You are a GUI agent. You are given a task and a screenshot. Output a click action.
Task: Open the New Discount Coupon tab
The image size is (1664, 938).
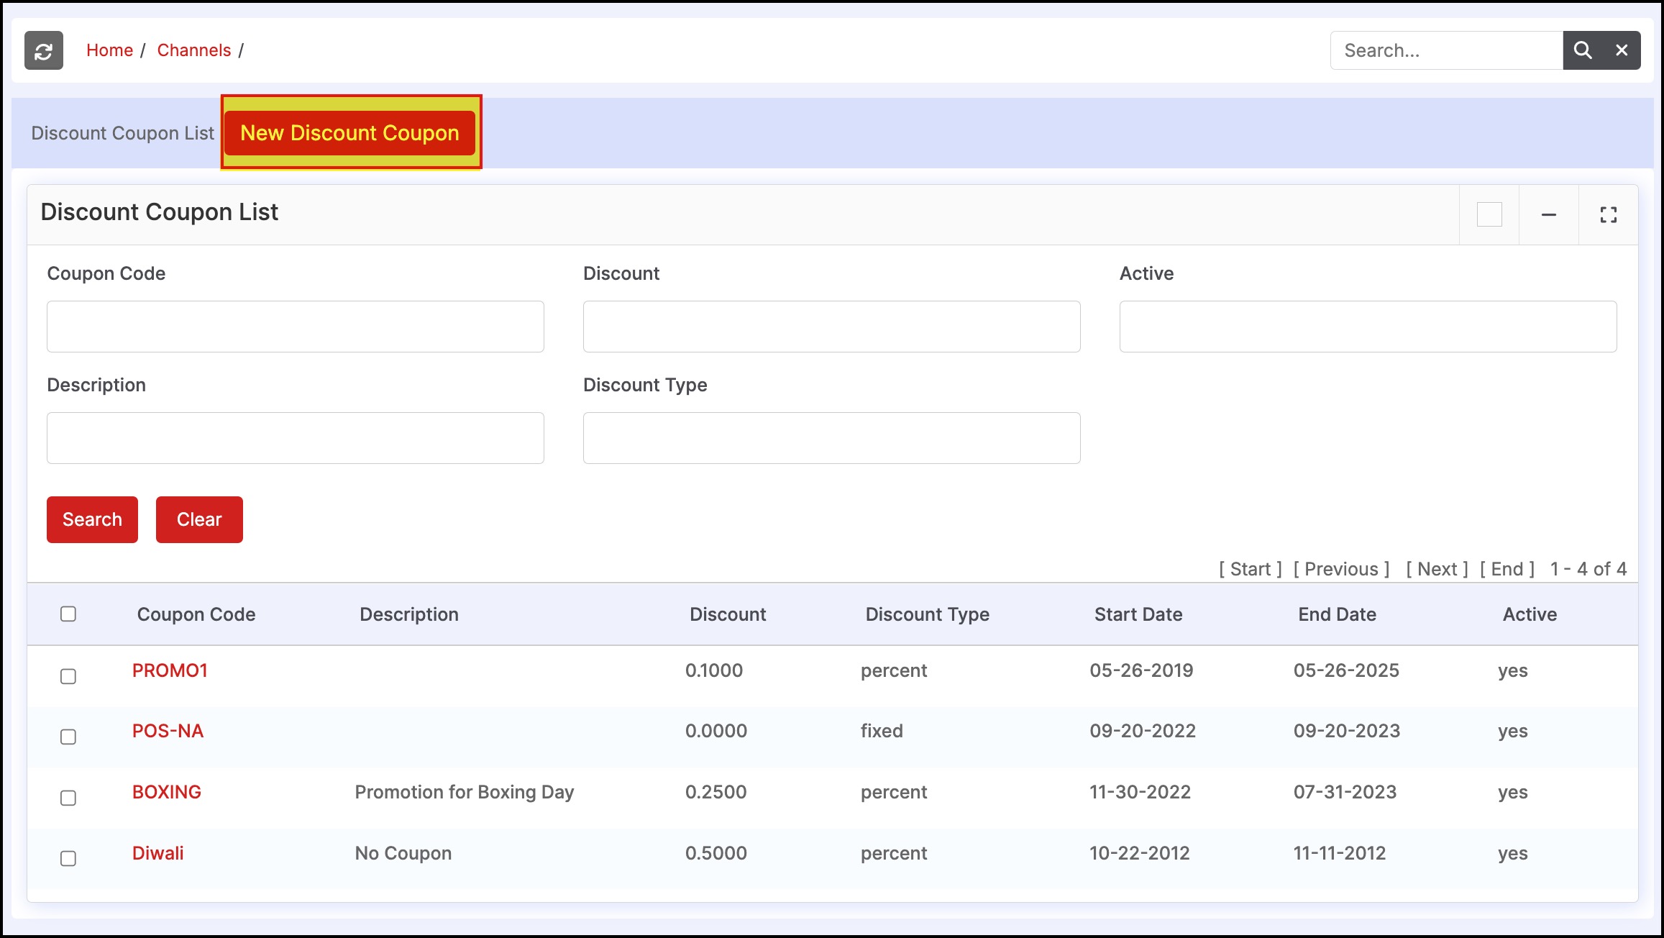point(350,133)
